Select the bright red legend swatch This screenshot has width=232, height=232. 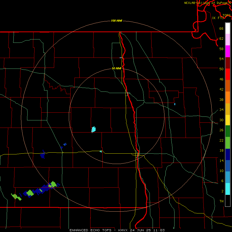tap(228, 74)
